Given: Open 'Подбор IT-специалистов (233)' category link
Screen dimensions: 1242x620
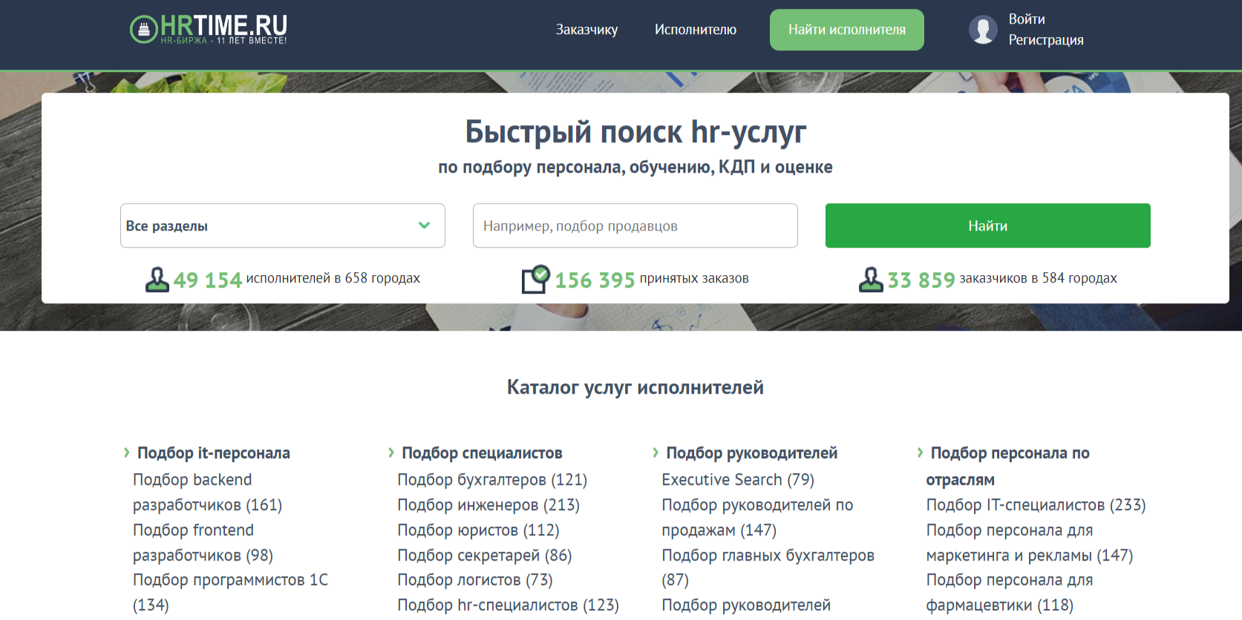Looking at the screenshot, I should click(x=1035, y=505).
